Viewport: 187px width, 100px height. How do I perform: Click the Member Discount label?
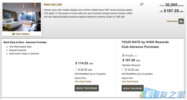tap(131, 65)
